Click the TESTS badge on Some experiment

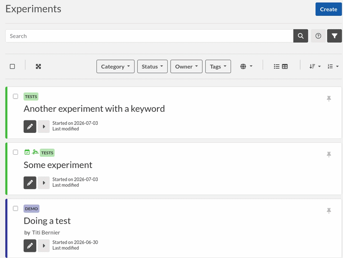(x=47, y=153)
